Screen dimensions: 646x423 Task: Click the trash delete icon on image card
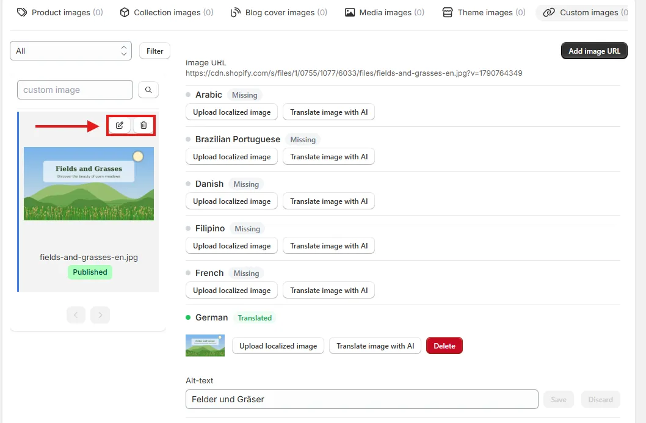[143, 125]
